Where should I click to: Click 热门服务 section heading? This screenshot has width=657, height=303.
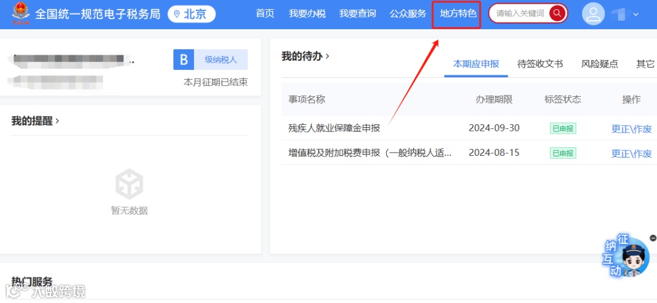point(32,282)
